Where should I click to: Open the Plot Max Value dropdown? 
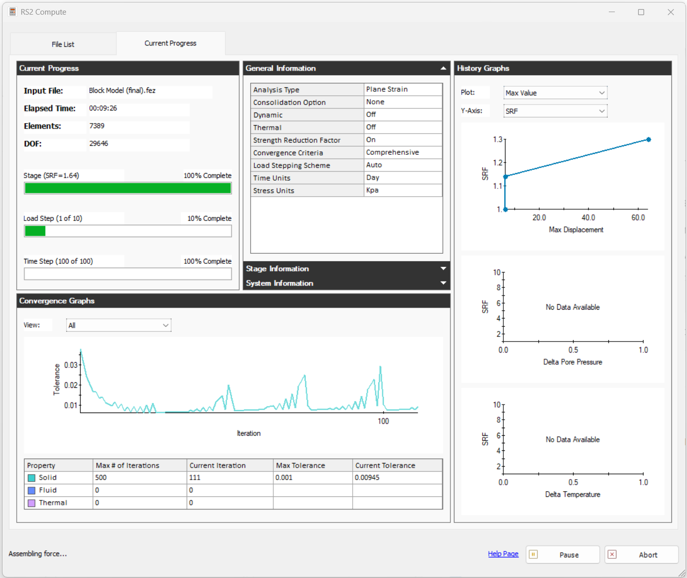(555, 93)
